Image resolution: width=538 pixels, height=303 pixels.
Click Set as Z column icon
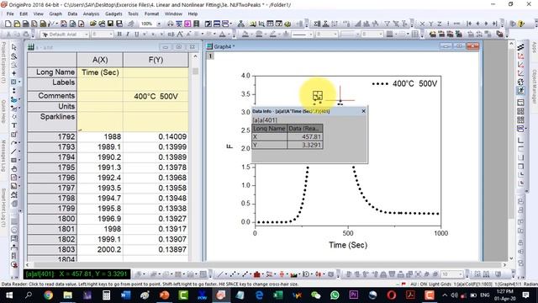[x=439, y=24]
